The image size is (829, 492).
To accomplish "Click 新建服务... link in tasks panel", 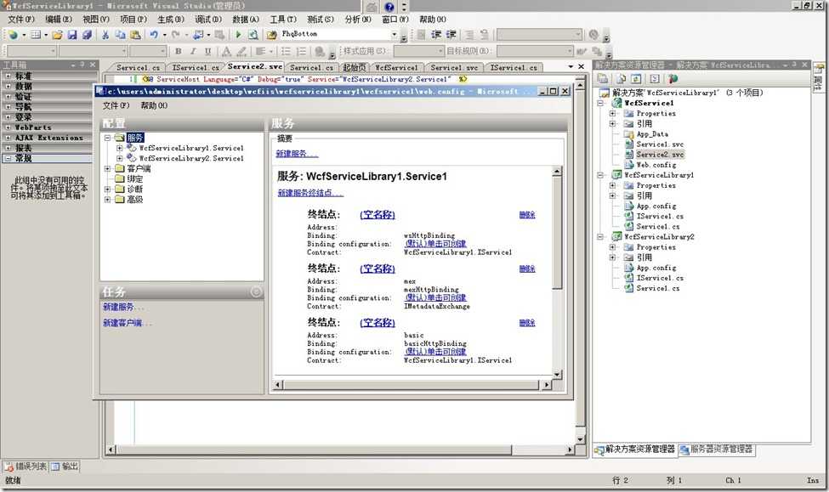I will [122, 307].
